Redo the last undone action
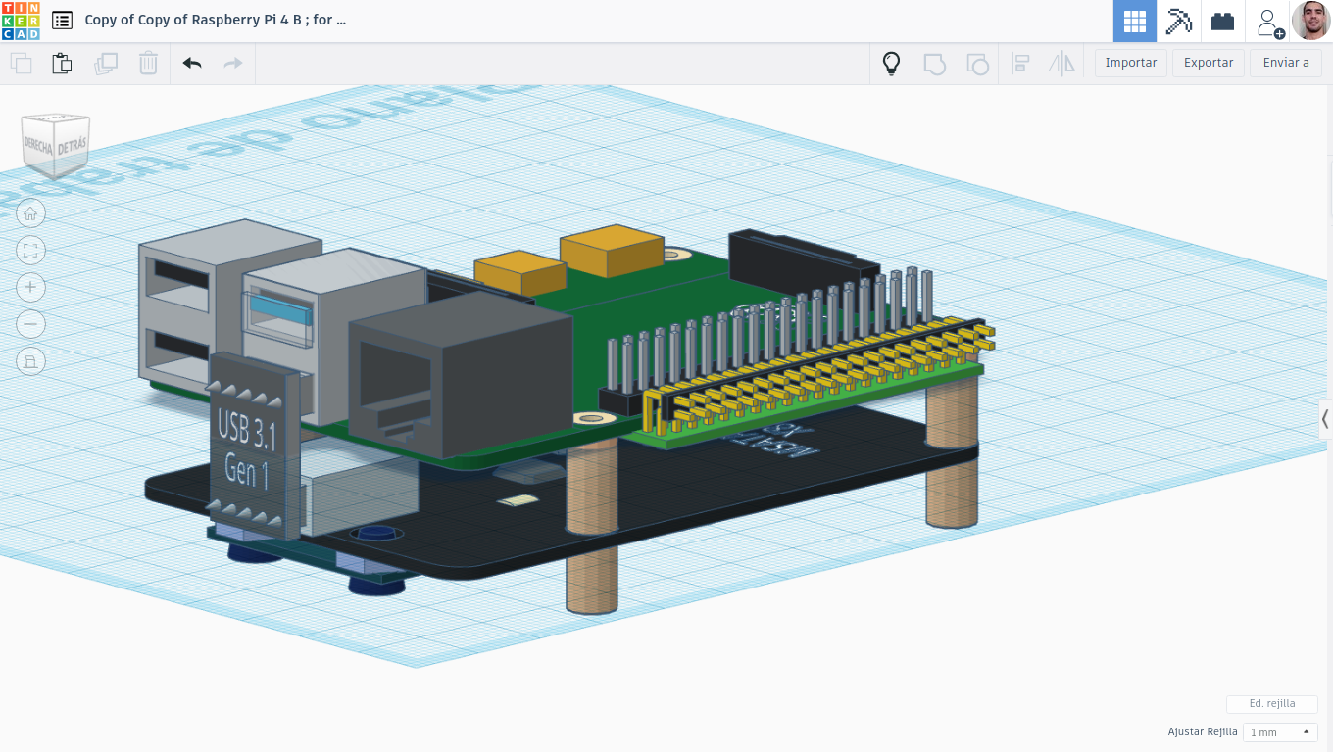1333x752 pixels. 233,64
